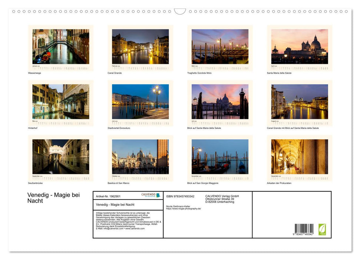Click the blue calendar symbol beside CALVENDO wordmark
Viewport: 360px width, 260px height.
coord(158,196)
